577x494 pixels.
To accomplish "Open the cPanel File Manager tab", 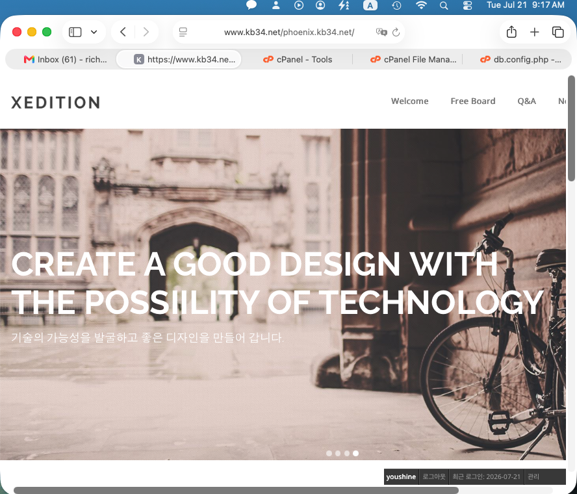I will click(x=413, y=59).
